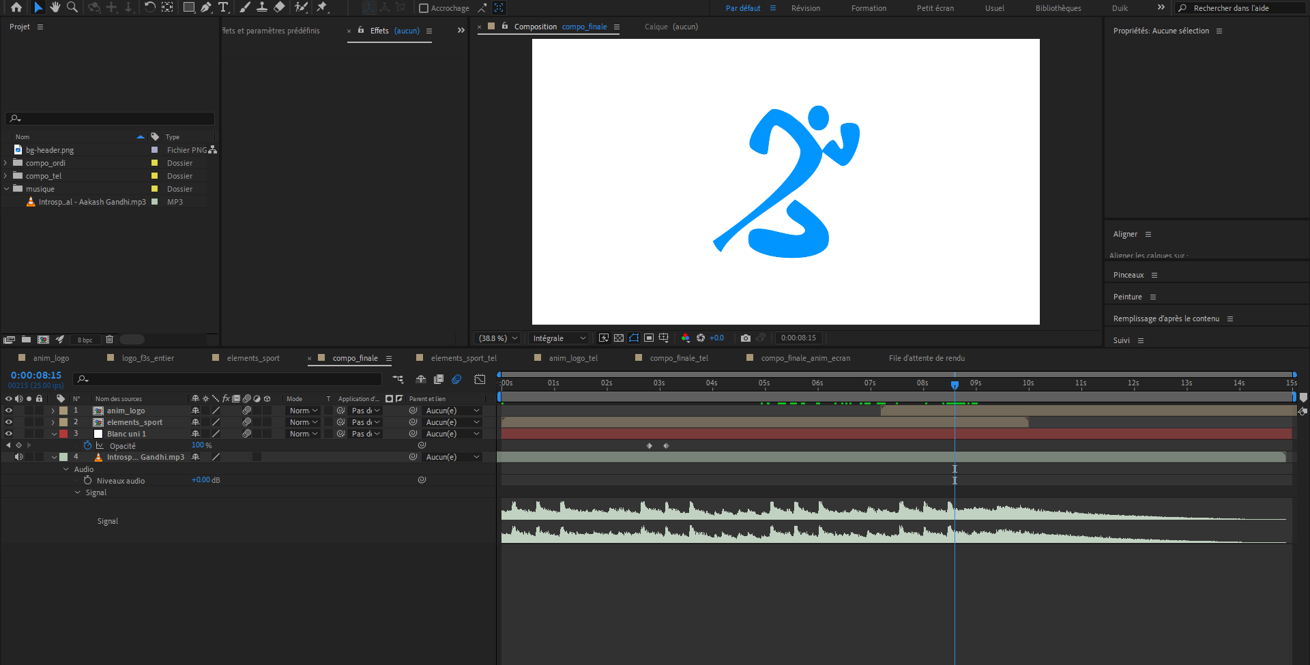Select the Hand tool

coord(55,8)
